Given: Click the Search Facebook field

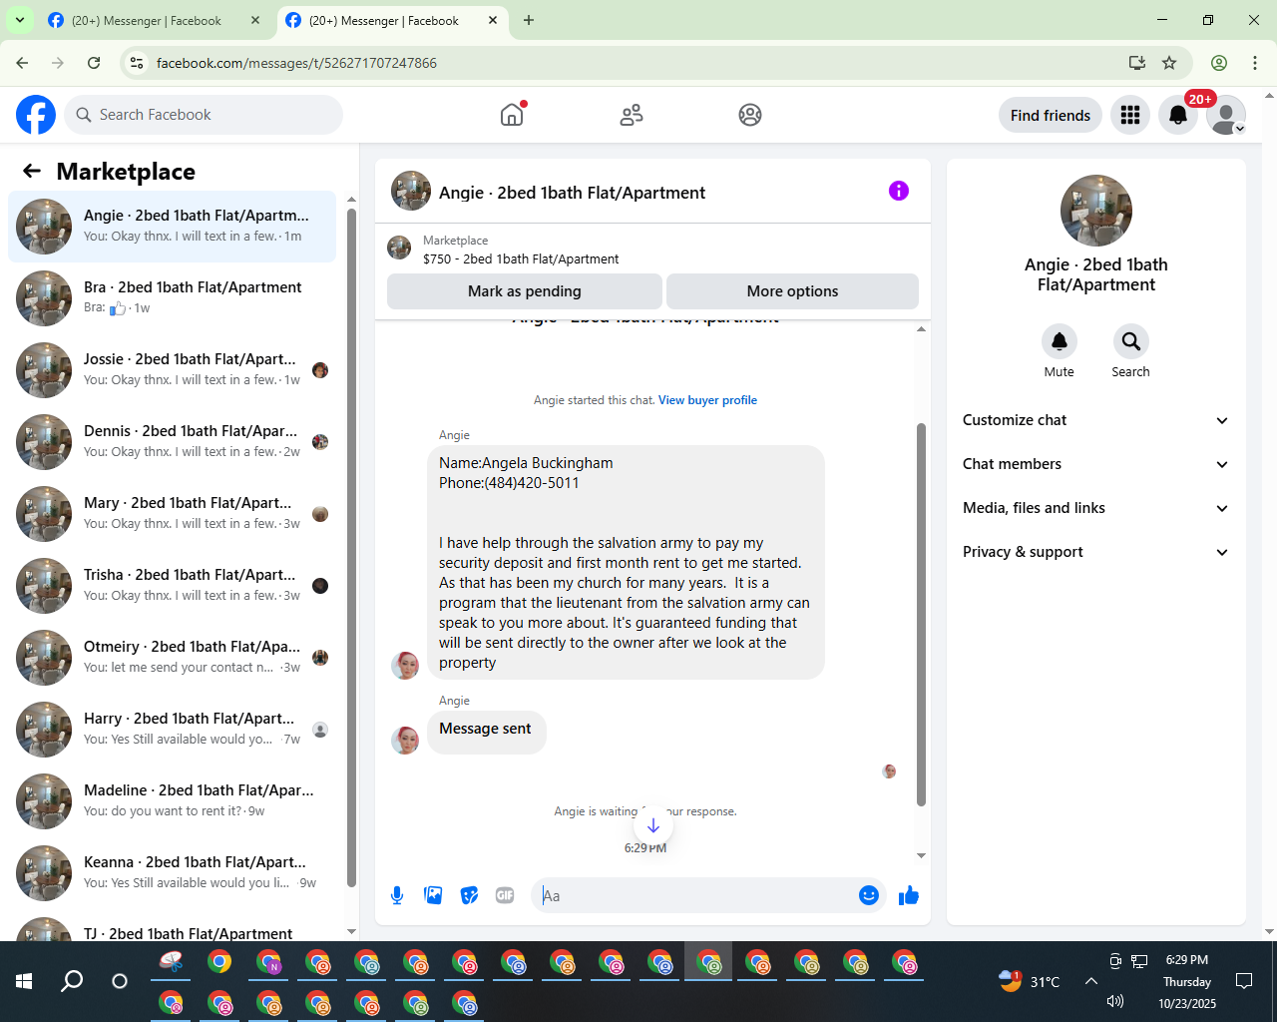Looking at the screenshot, I should pos(204,115).
